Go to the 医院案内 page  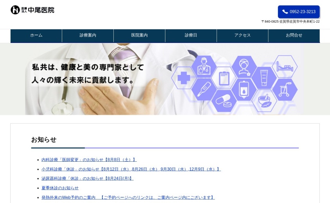pos(139,35)
